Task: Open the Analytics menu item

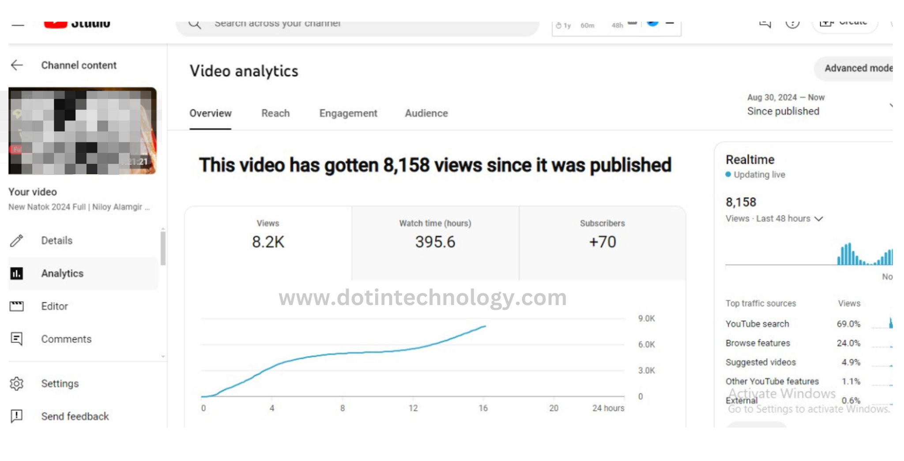Action: (83, 274)
